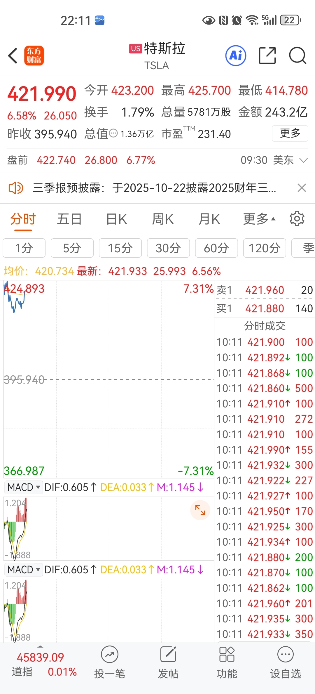Tap the 买1 421.880 bid row
The height and width of the screenshot is (694, 315).
265,308
